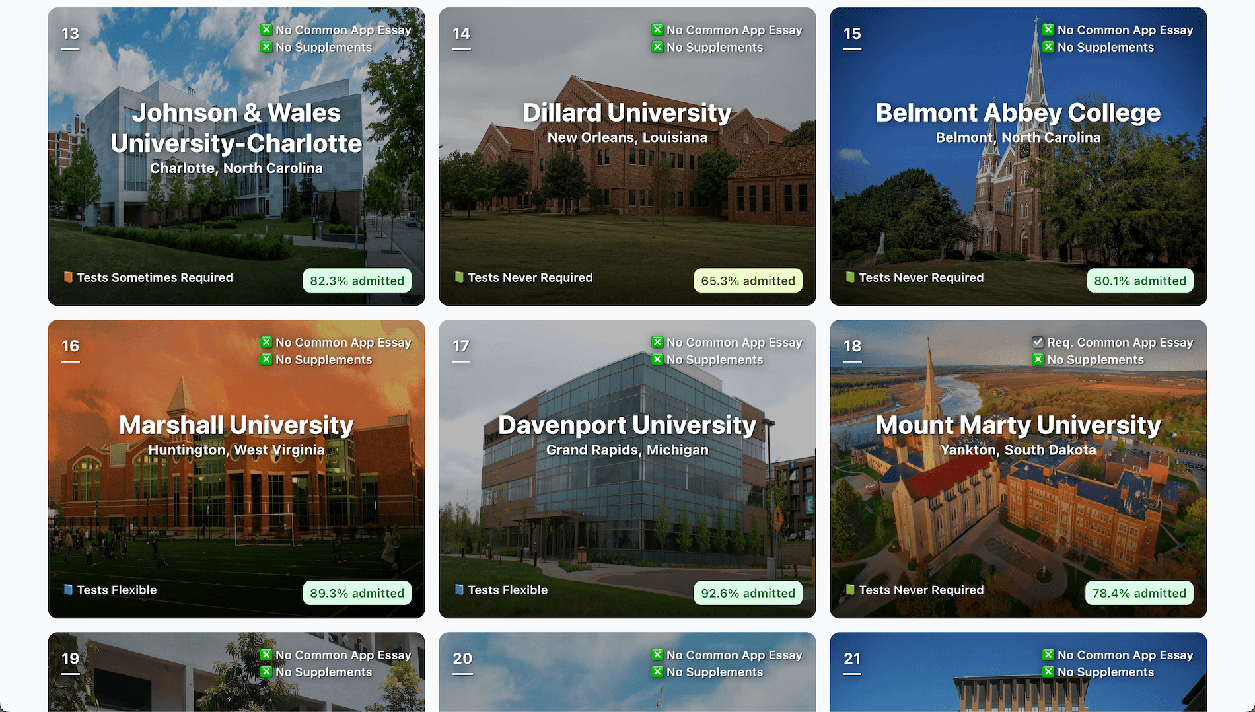
Task: Click the Req. Common App Essay checkmark on Mount Marty
Action: click(1038, 342)
